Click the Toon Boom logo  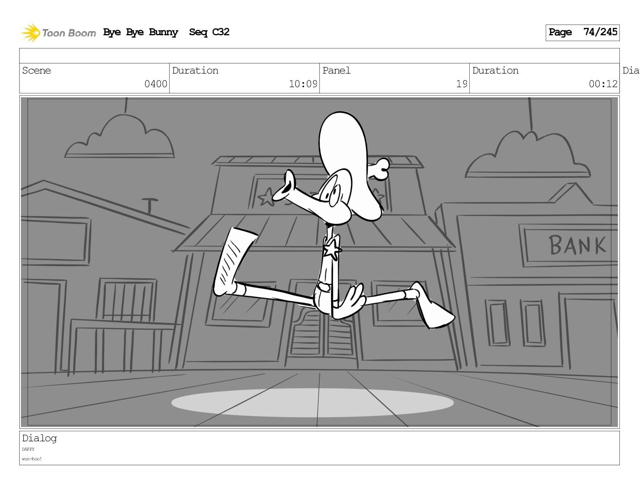pos(58,33)
